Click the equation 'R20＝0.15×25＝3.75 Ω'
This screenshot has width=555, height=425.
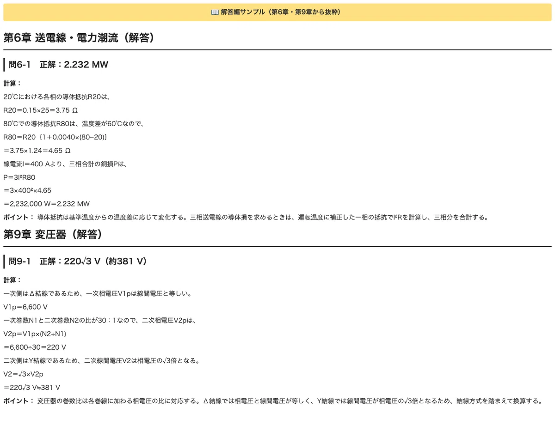tap(40, 110)
